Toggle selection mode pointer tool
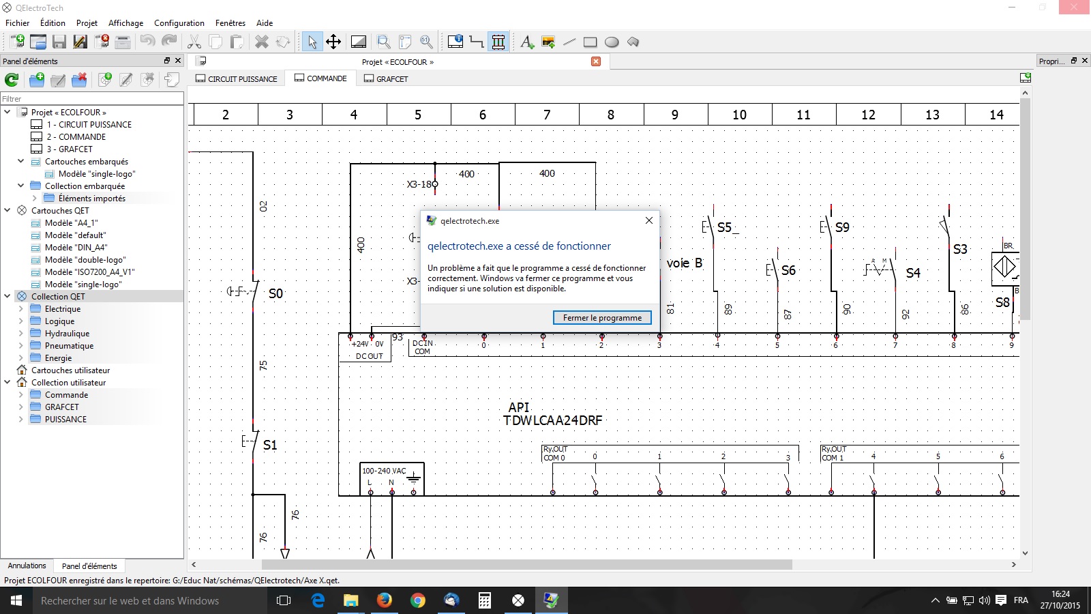The width and height of the screenshot is (1091, 614). click(312, 42)
